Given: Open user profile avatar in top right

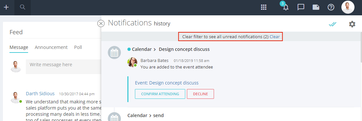Looking at the screenshot, I should click(348, 8).
